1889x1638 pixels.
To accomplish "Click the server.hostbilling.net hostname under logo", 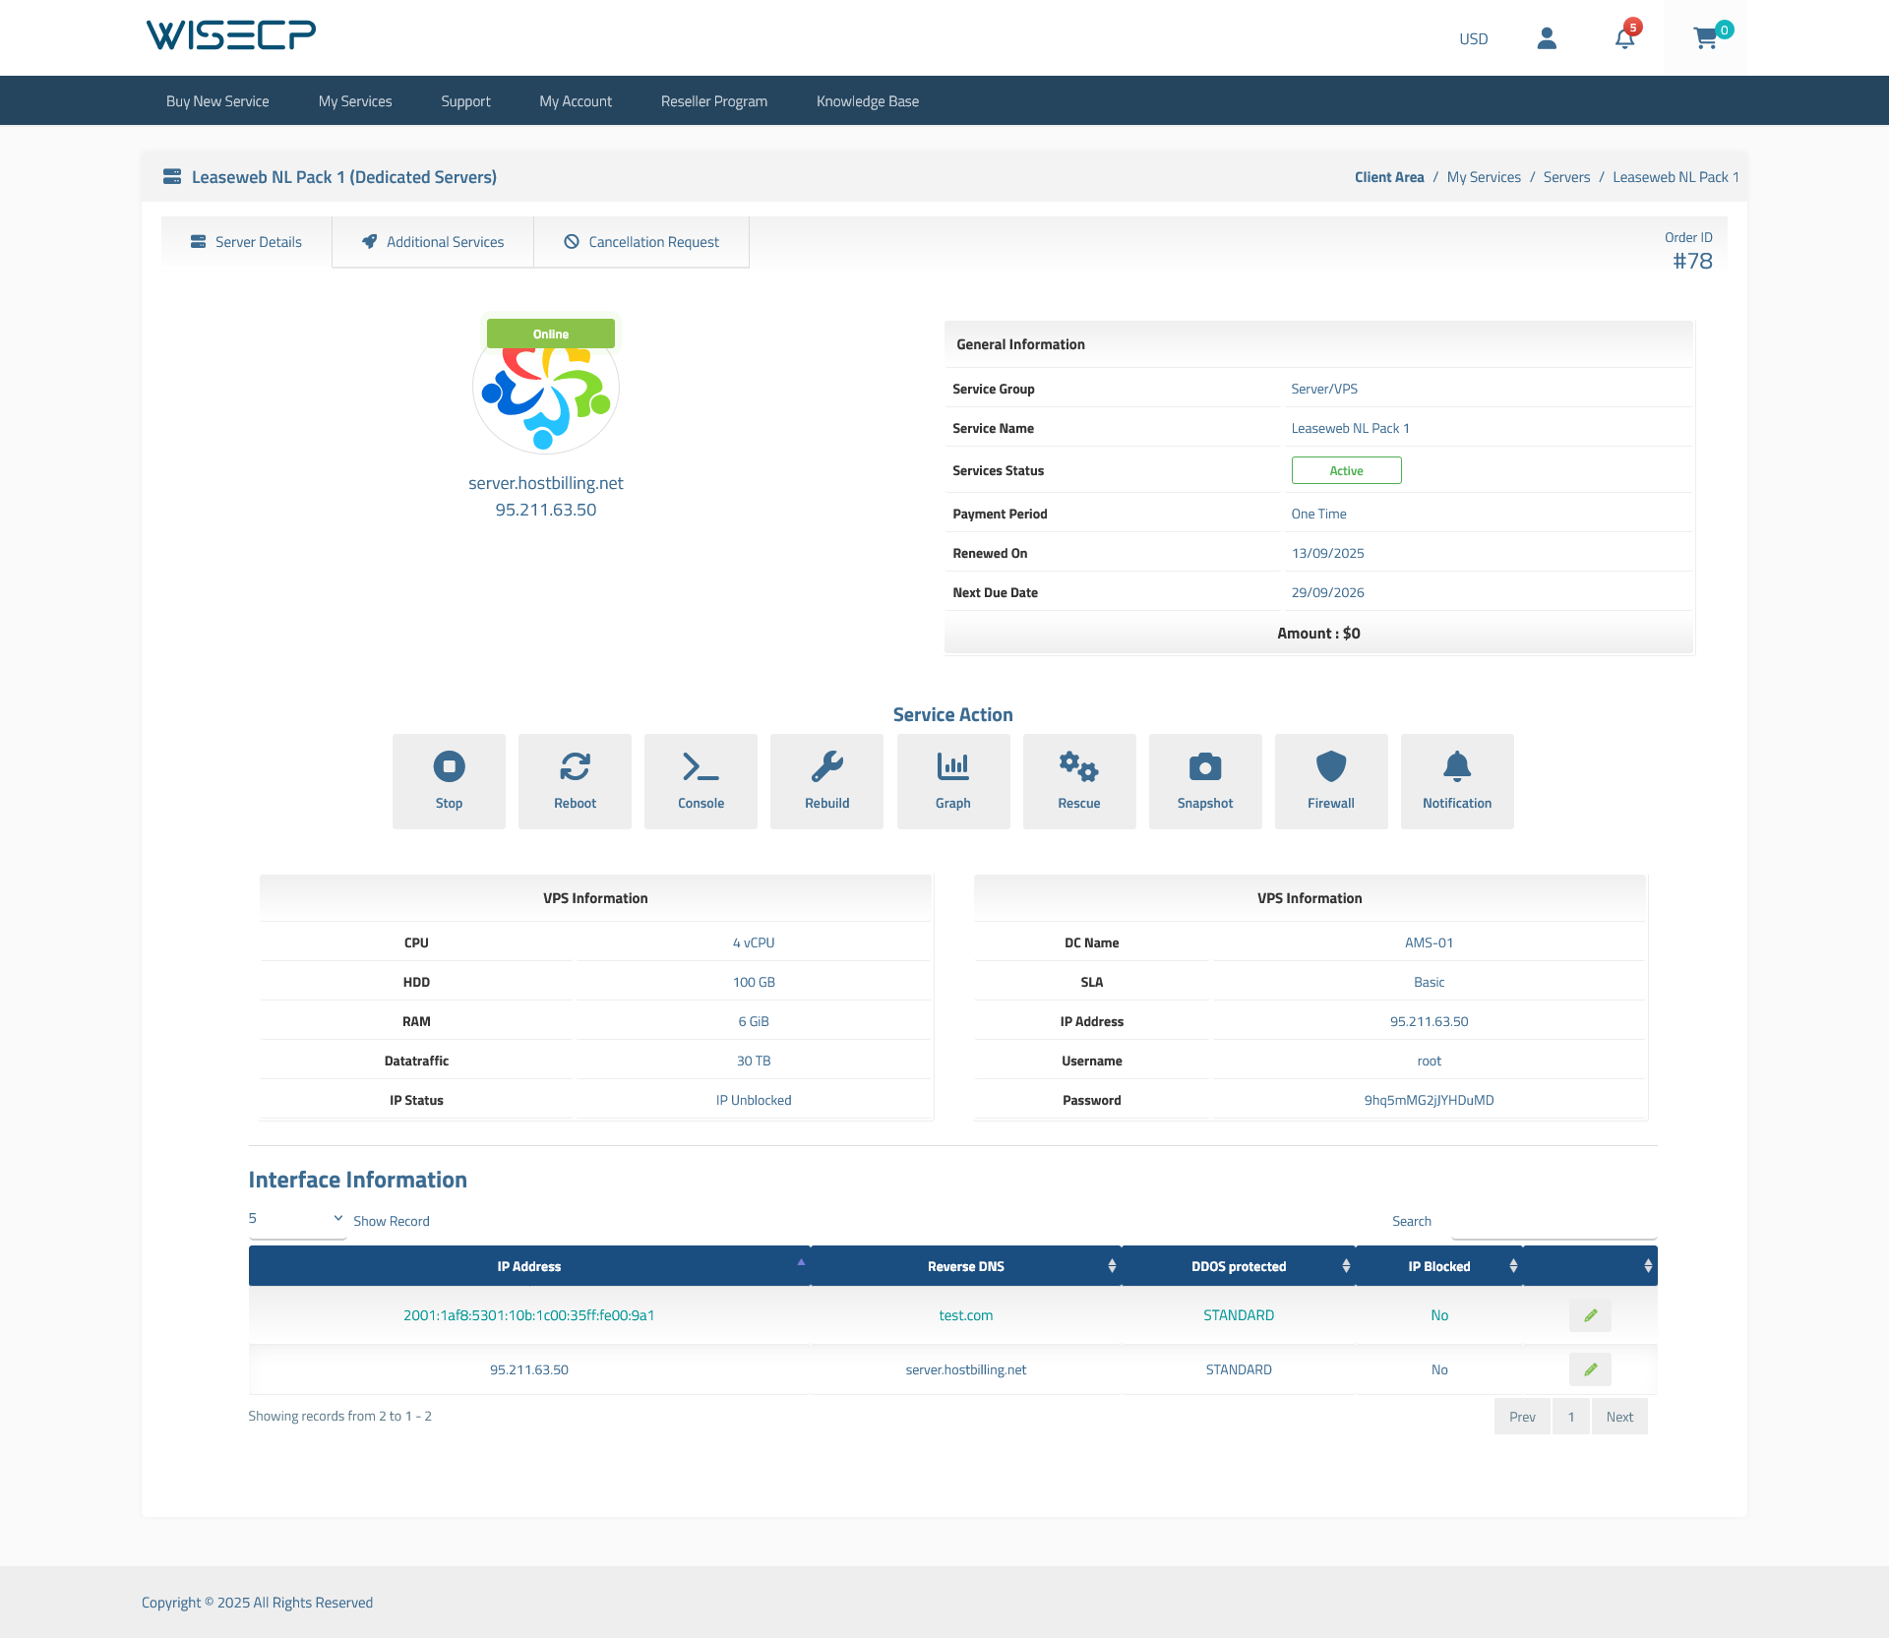I will point(546,483).
